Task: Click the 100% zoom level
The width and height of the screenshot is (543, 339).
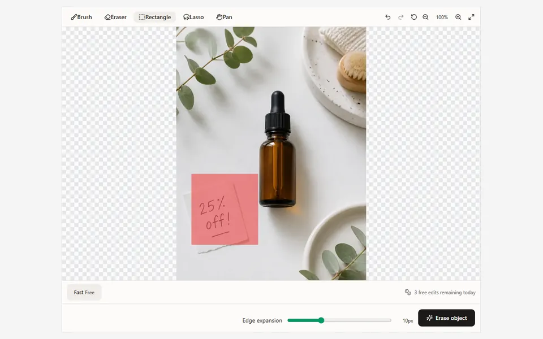Action: 442,18
